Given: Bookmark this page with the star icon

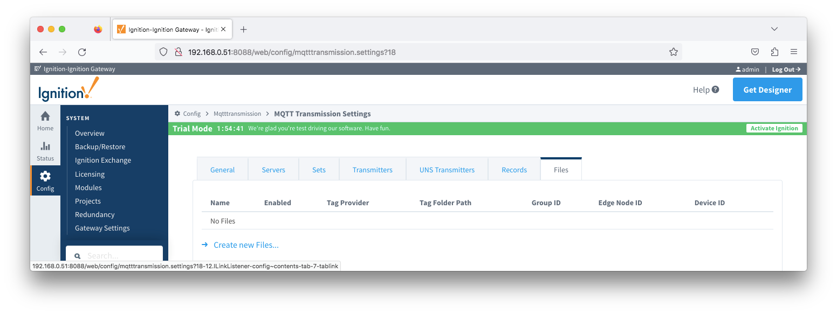Looking at the screenshot, I should [x=674, y=52].
